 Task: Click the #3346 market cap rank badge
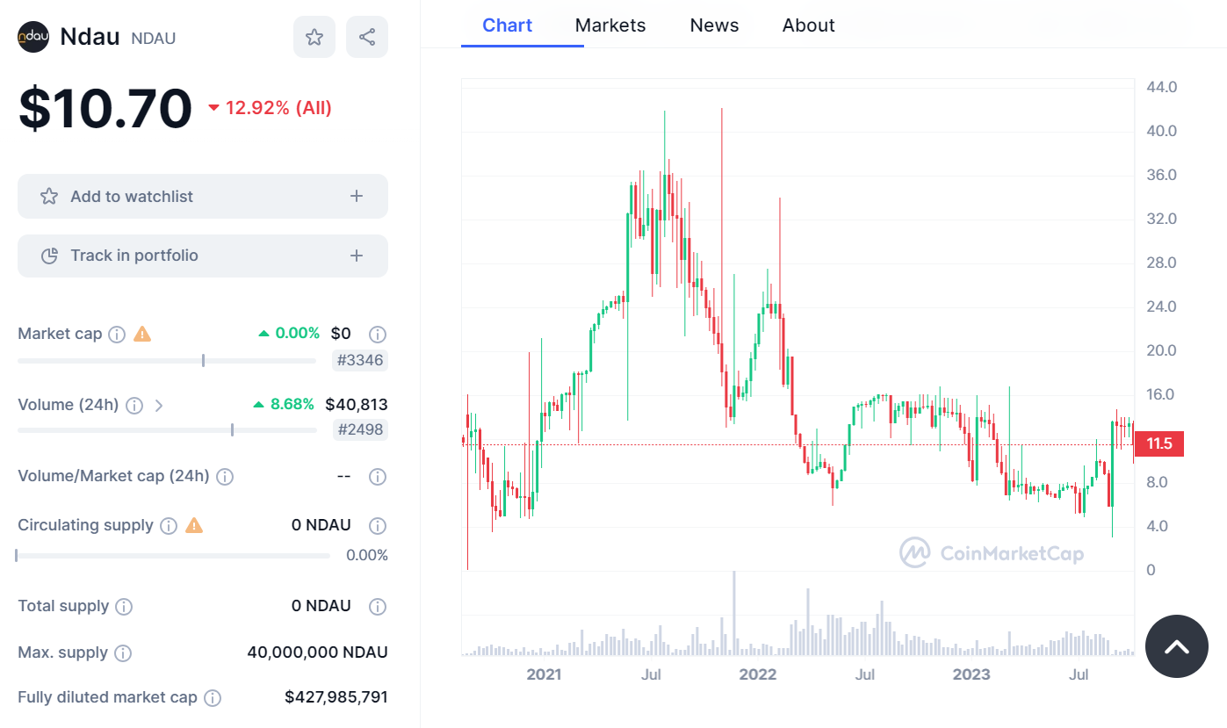coord(360,359)
